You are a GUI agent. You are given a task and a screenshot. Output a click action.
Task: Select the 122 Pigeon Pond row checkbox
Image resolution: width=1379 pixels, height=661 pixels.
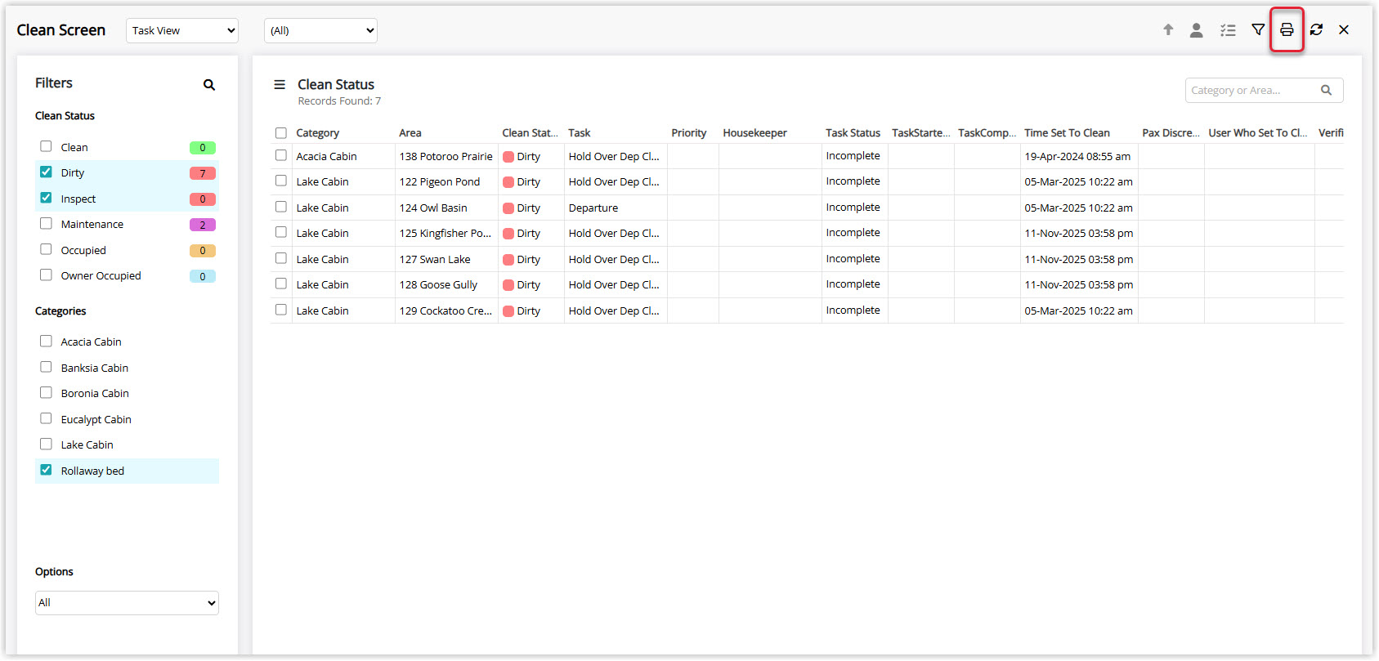tap(281, 181)
